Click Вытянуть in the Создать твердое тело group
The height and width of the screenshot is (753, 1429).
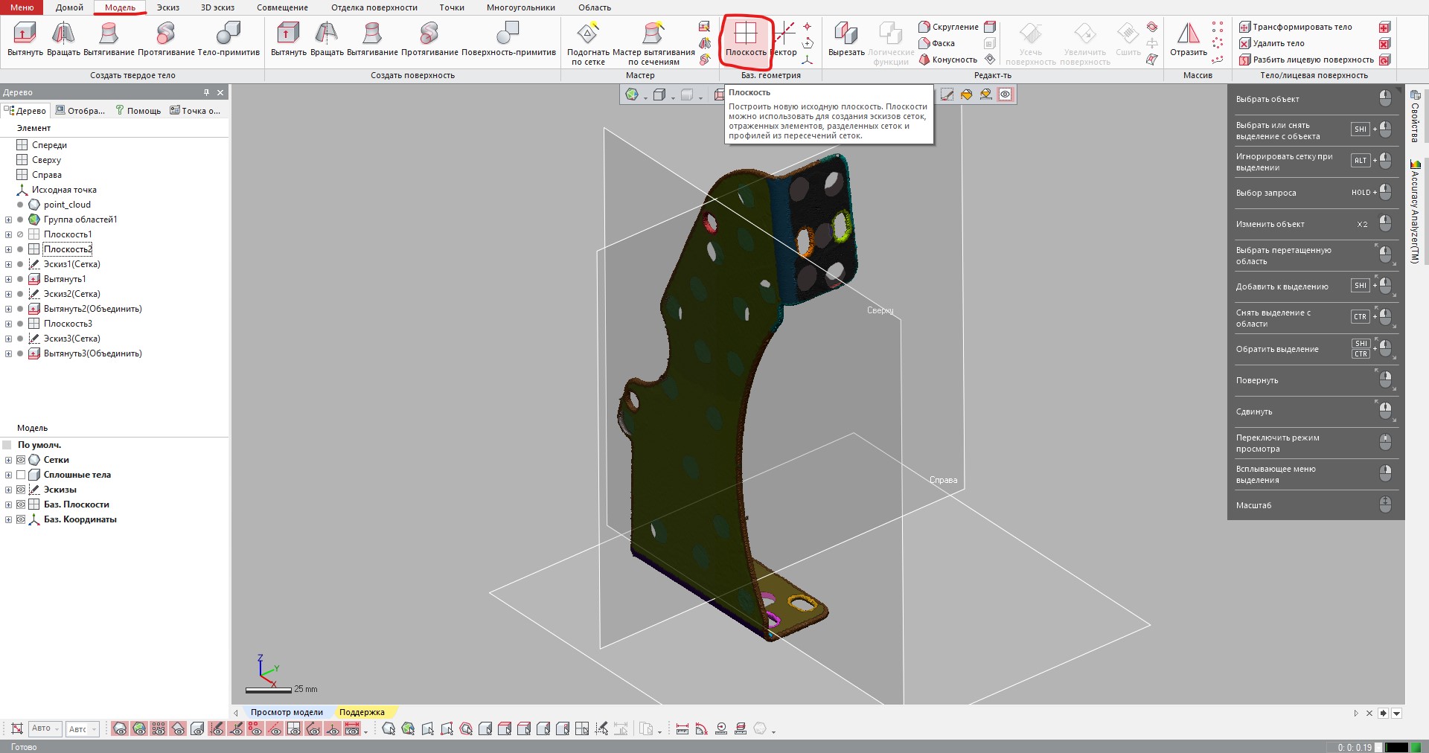tap(25, 39)
